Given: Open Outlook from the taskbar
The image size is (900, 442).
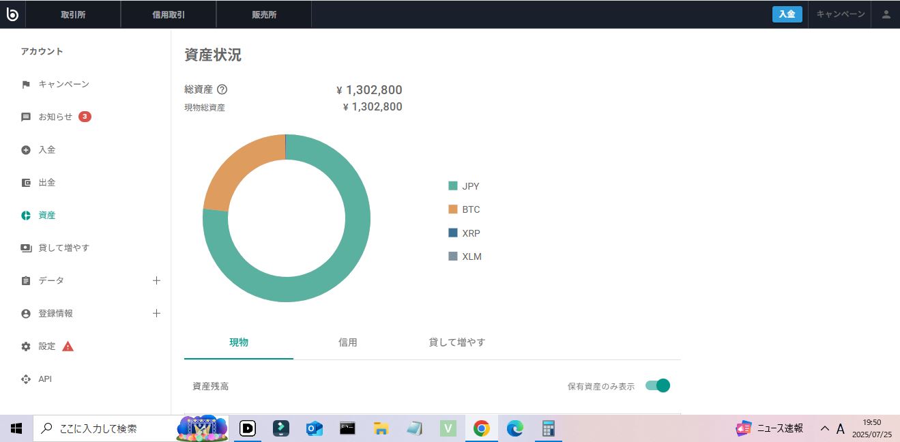Looking at the screenshot, I should tap(314, 428).
